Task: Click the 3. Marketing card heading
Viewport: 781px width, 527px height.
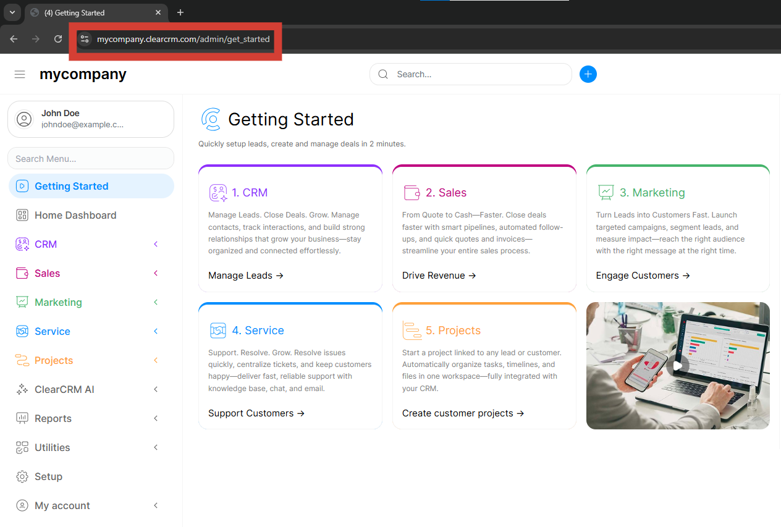Action: [652, 193]
